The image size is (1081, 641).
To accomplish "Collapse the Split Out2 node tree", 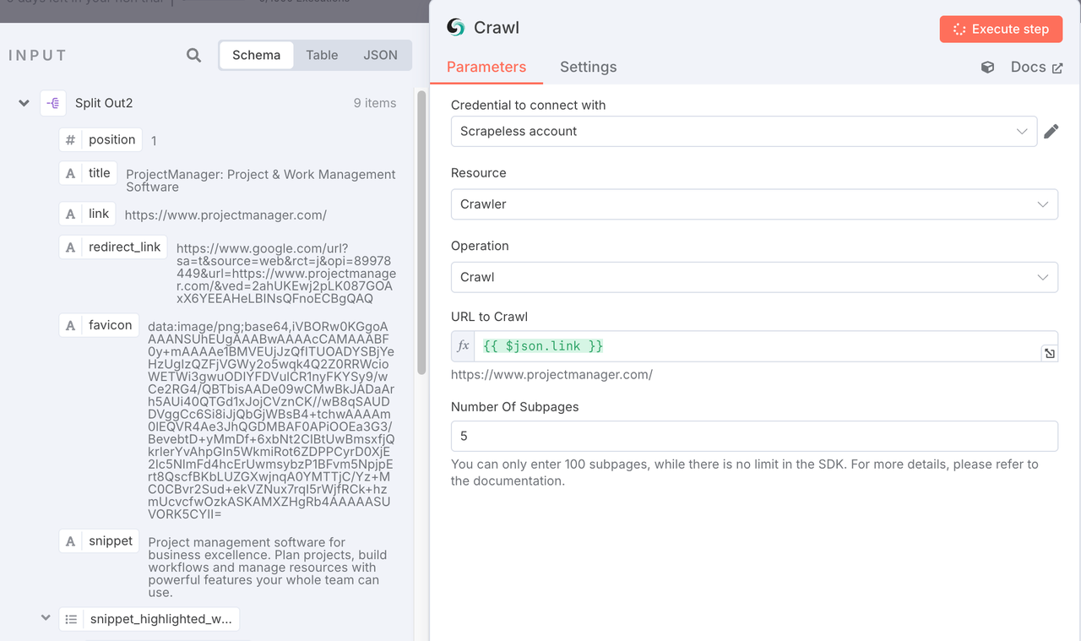I will [24, 103].
